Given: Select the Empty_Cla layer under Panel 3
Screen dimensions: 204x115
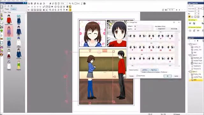Looking at the screenshot, I should pyautogui.click(x=196, y=74).
